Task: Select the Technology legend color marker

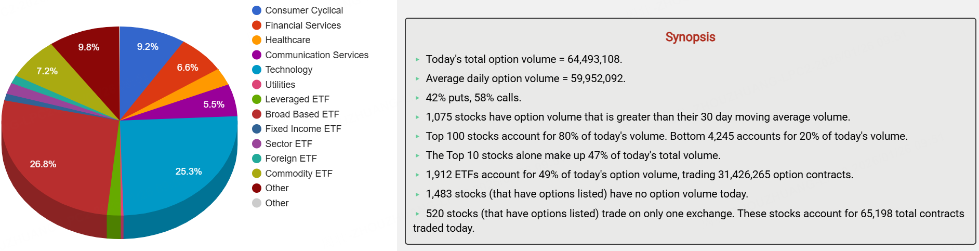Action: tap(257, 70)
